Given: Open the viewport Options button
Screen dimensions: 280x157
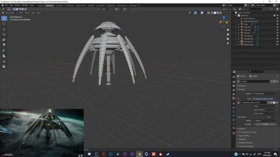Looking at the screenshot, I should (x=226, y=9).
